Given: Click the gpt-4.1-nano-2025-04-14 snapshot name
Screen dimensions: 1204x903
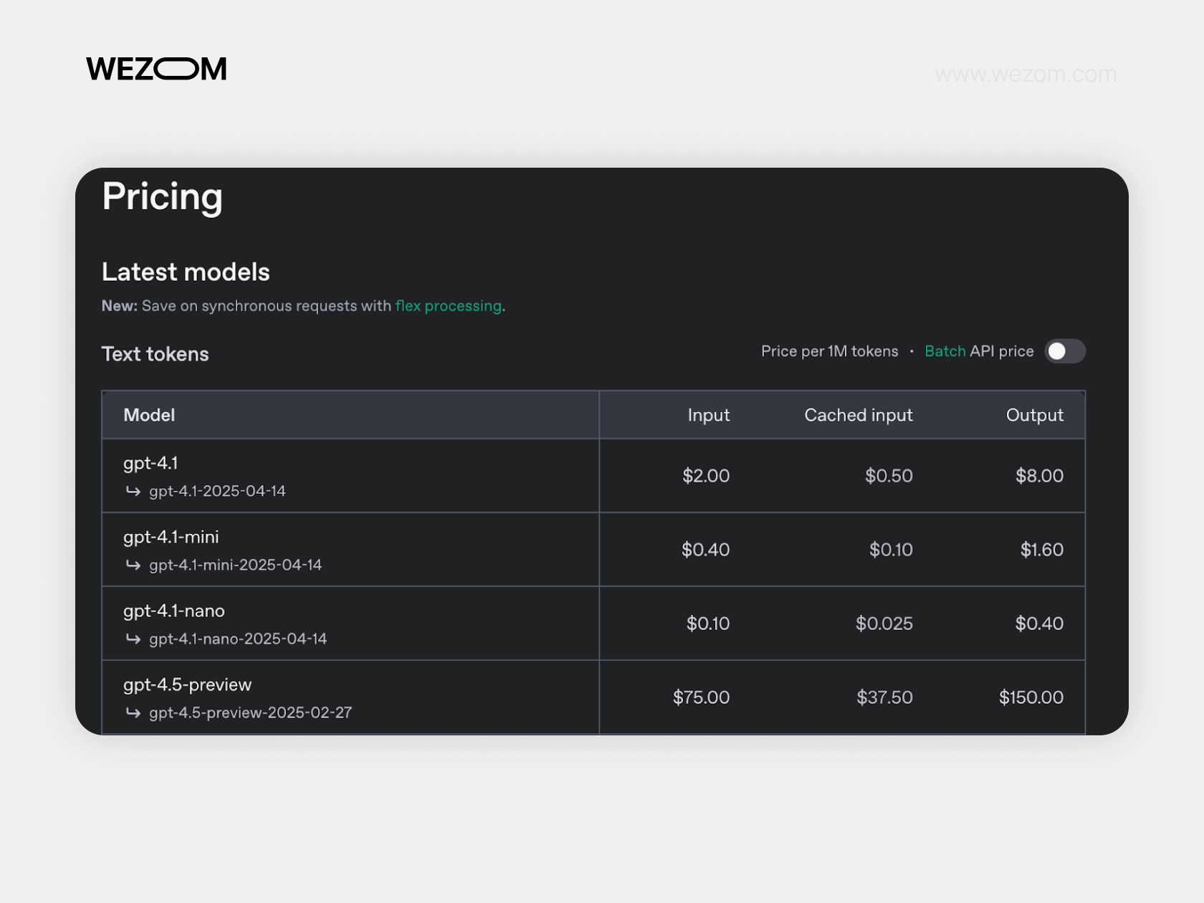Looking at the screenshot, I should point(238,639).
